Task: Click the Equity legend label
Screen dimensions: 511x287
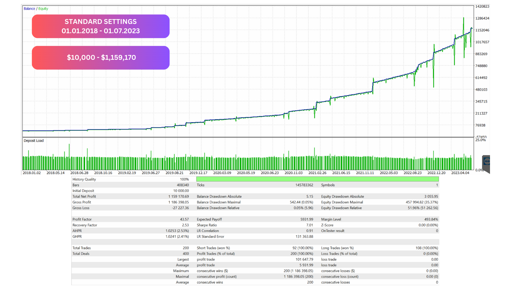Action: tap(43, 9)
